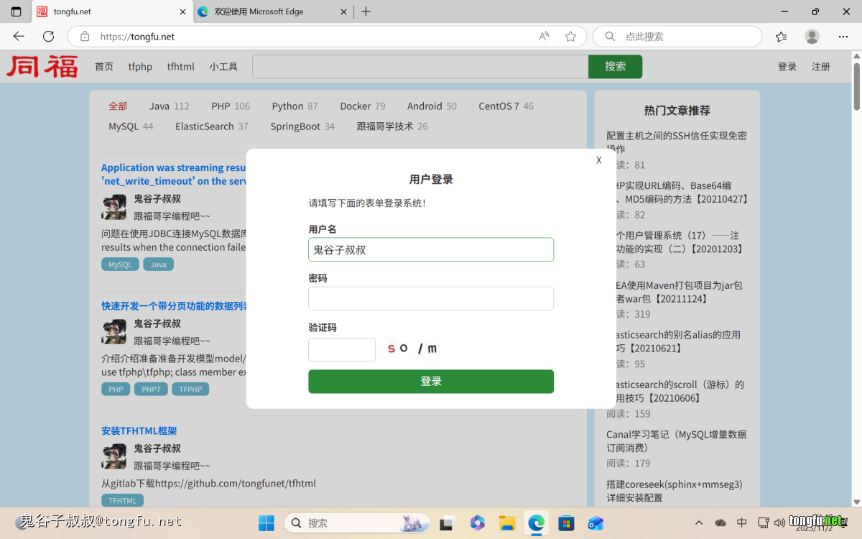Click the 用户名 username field
Image resolution: width=862 pixels, height=539 pixels.
pyautogui.click(x=431, y=249)
